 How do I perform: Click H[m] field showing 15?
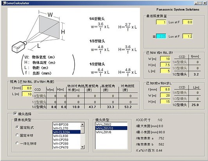[x=165, y=101]
